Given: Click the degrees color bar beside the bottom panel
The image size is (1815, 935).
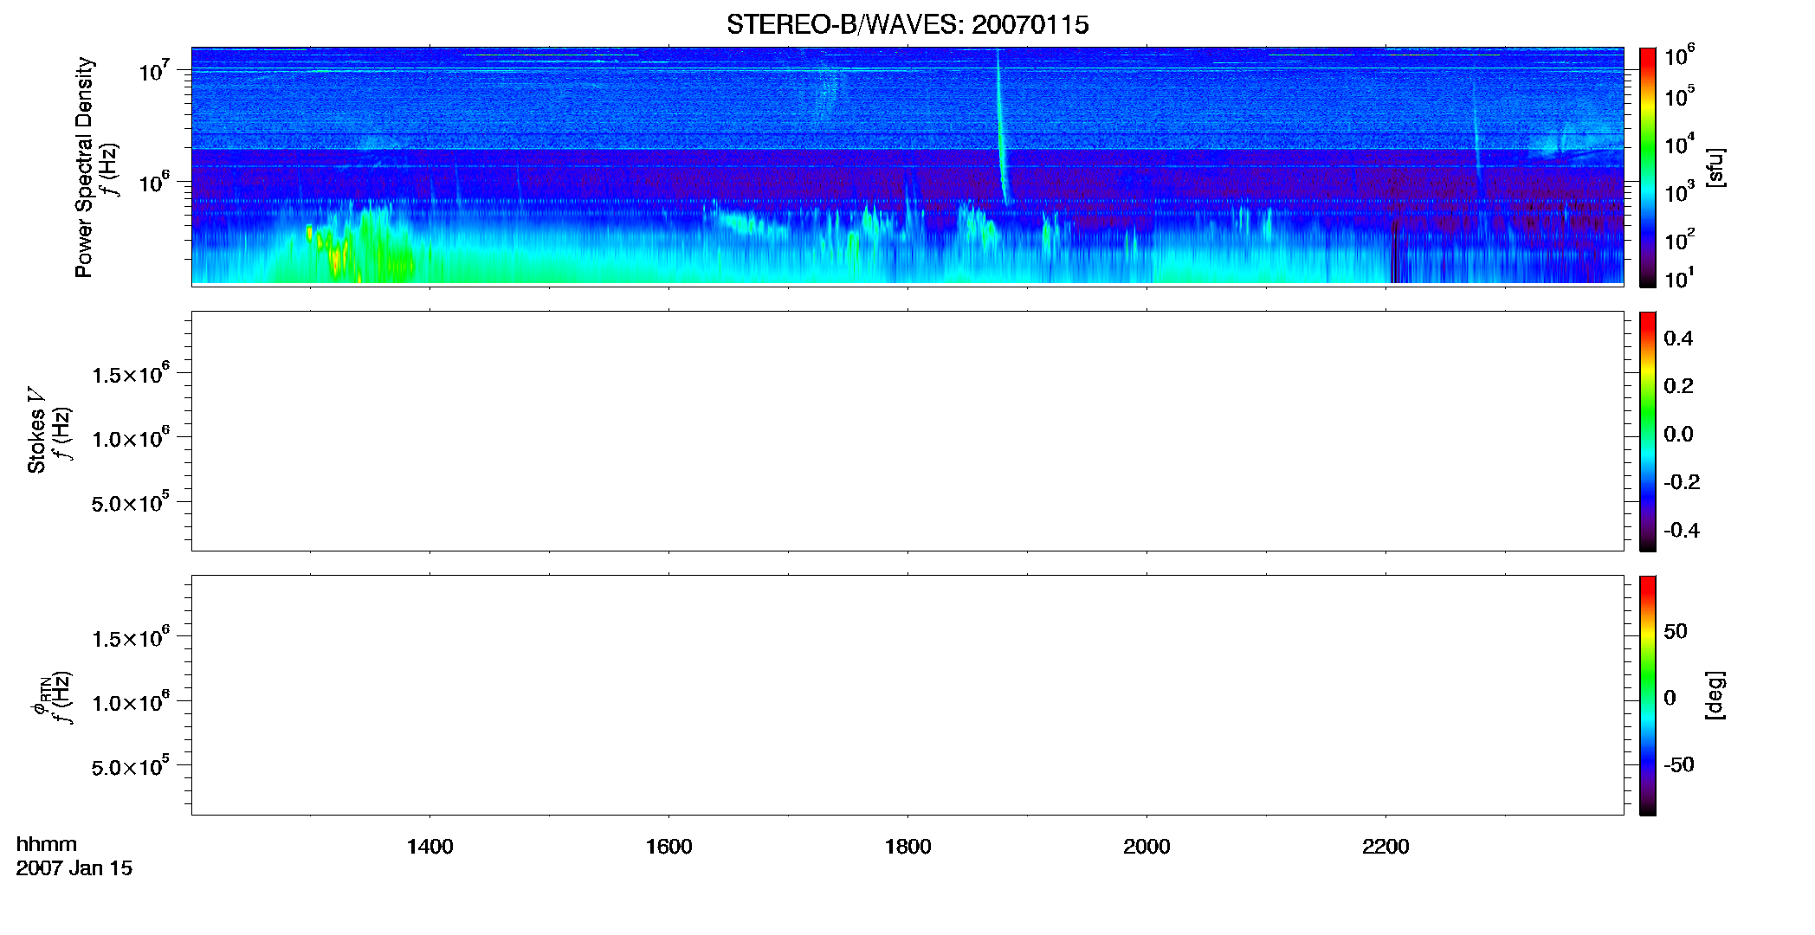Looking at the screenshot, I should 1648,695.
